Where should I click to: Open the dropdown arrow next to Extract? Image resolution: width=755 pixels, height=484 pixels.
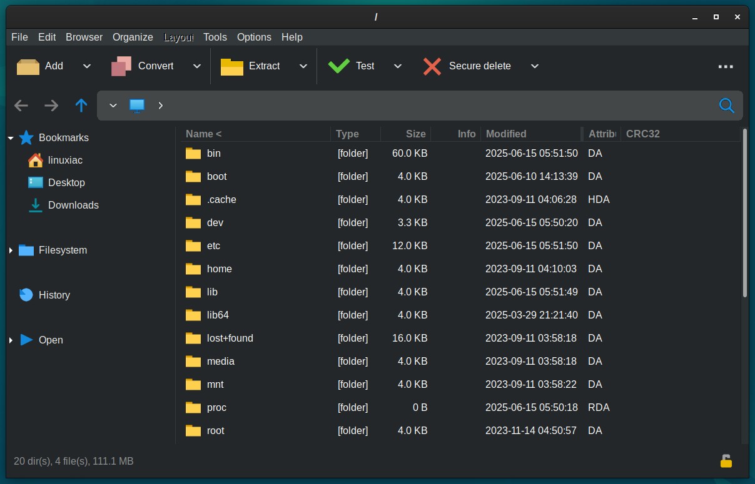pyautogui.click(x=303, y=66)
